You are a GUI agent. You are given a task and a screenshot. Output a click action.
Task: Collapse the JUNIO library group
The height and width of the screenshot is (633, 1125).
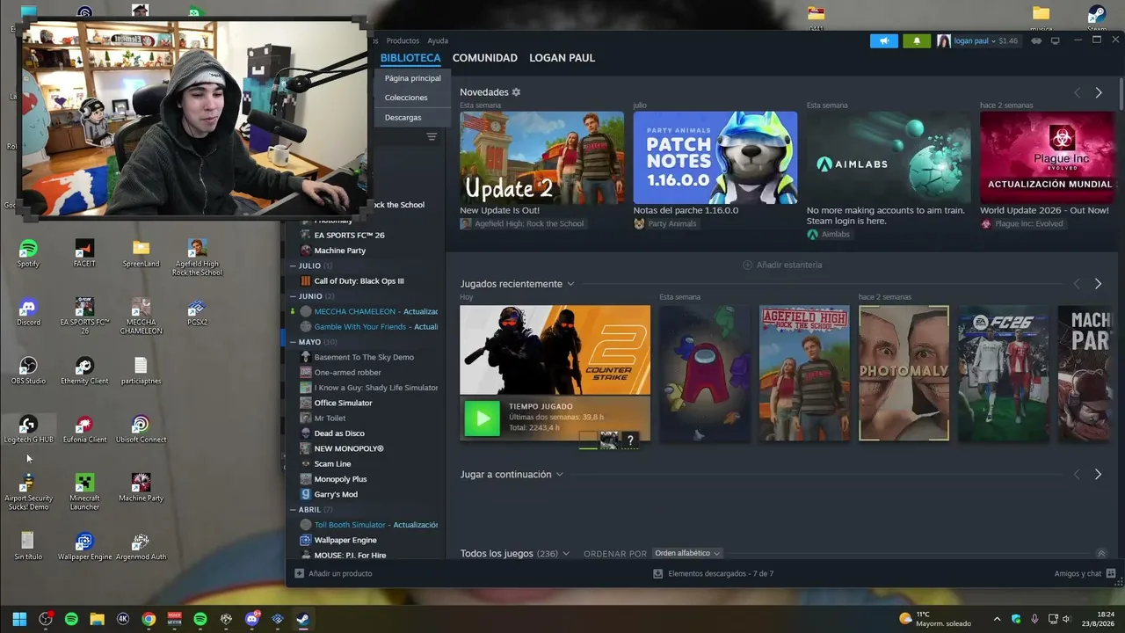pos(294,296)
